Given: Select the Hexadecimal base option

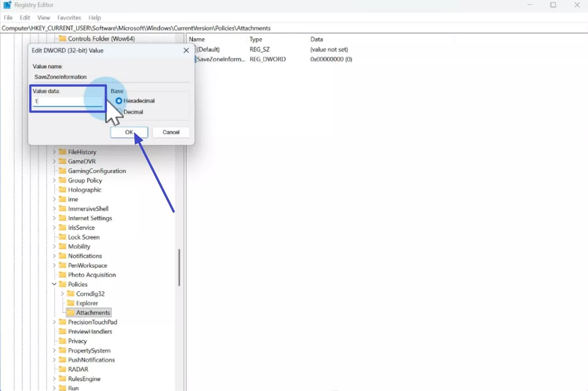Looking at the screenshot, I should [x=119, y=101].
